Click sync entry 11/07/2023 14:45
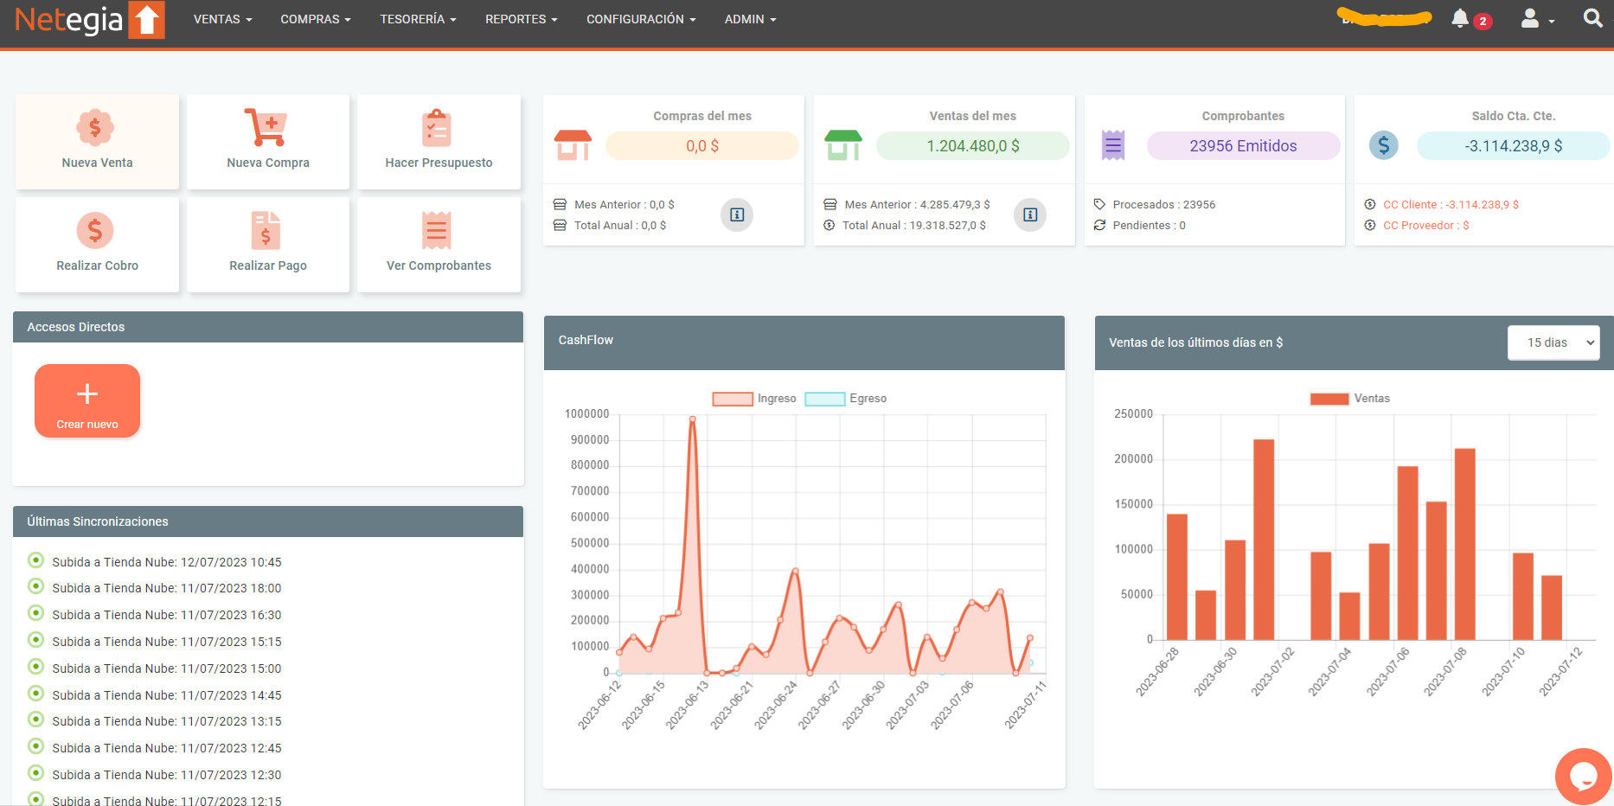The height and width of the screenshot is (806, 1614). click(x=166, y=695)
